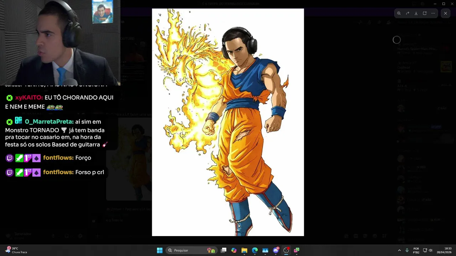Open the three-dots more options menu
The width and height of the screenshot is (456, 256).
tap(433, 13)
